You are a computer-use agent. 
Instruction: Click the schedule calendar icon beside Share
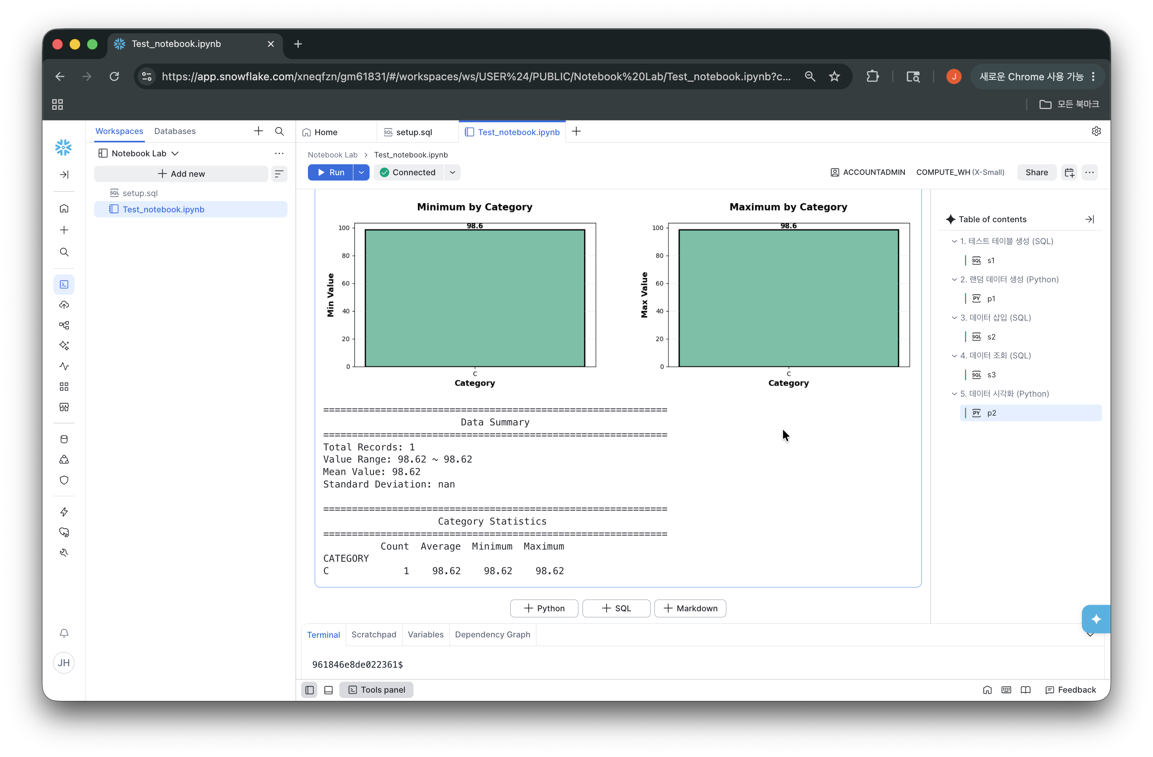coord(1069,173)
